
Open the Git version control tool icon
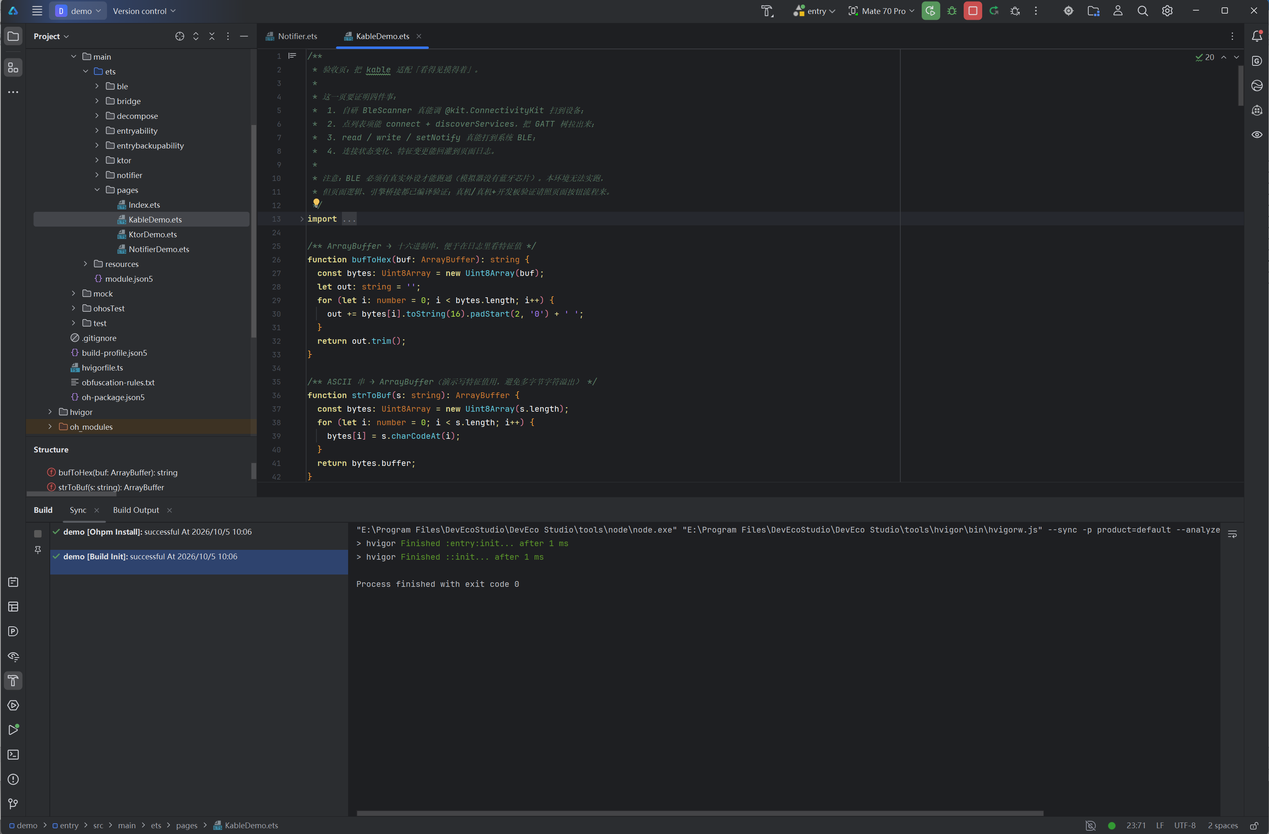click(13, 804)
